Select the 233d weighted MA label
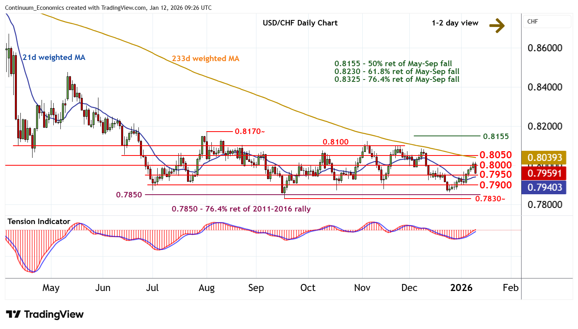Image resolution: width=578 pixels, height=329 pixels. click(205, 59)
